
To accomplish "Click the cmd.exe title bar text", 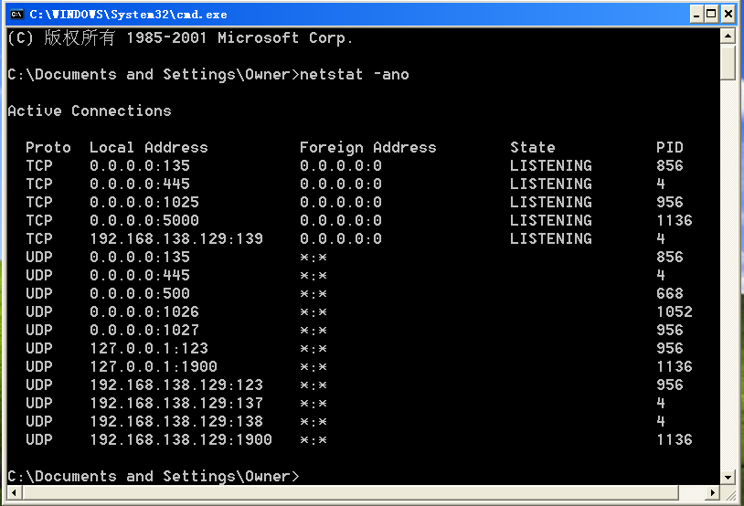I will [128, 14].
